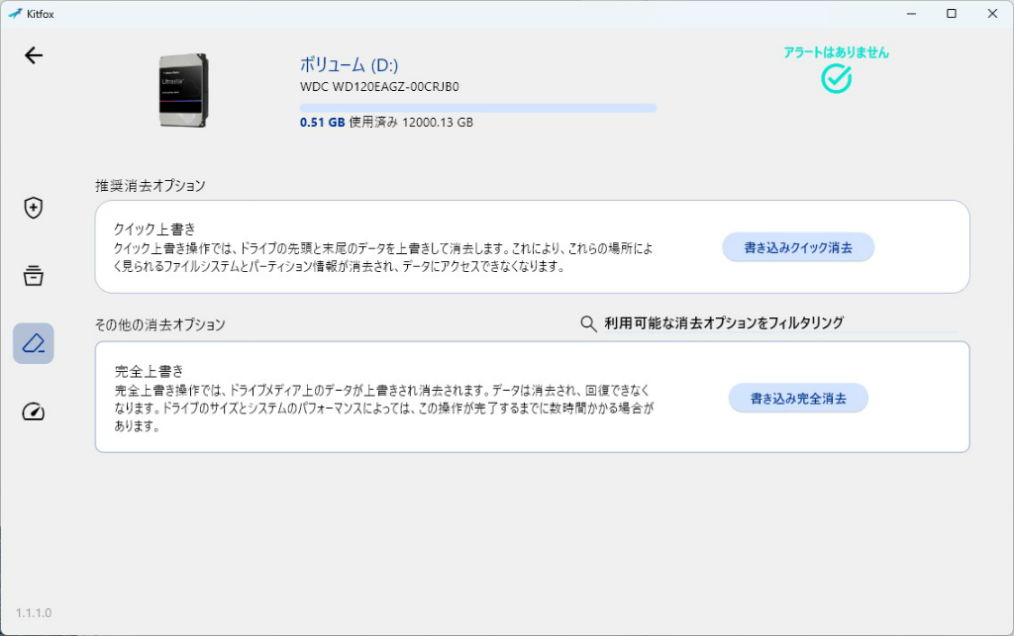Screen dimensions: 1014x636
Task: Click the 推奨消去オプション section heading
Action: coord(151,186)
